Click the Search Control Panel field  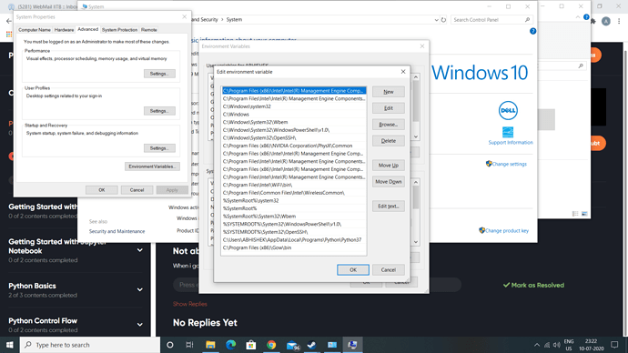pyautogui.click(x=491, y=20)
